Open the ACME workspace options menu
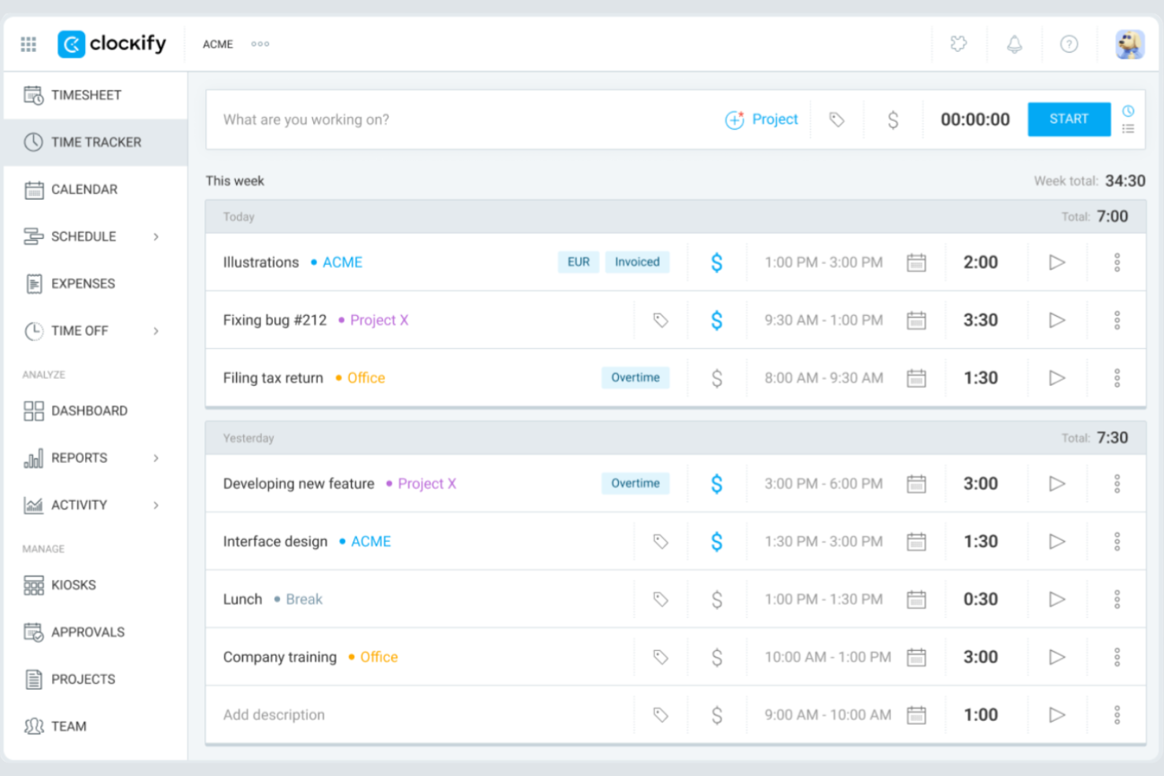1164x776 pixels. pos(260,44)
